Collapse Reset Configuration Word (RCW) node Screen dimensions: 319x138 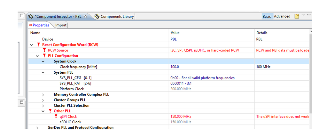click(31, 45)
